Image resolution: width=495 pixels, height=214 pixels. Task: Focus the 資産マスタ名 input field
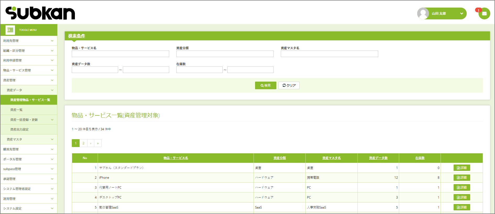[x=329, y=54]
